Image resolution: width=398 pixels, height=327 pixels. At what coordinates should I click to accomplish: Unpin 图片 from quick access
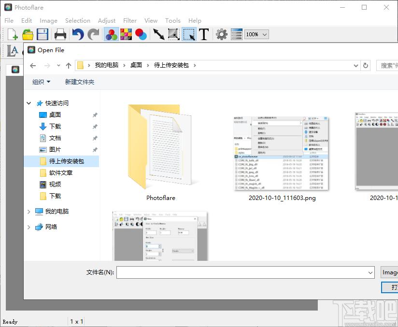(95, 150)
